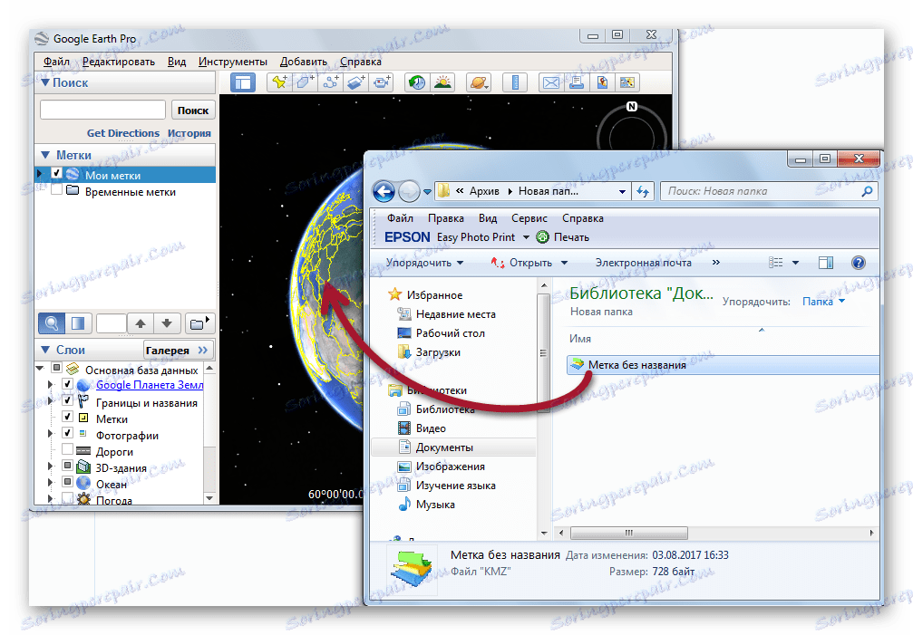913x635 pixels.
Task: Move selected placemark up arrow
Action: (141, 323)
